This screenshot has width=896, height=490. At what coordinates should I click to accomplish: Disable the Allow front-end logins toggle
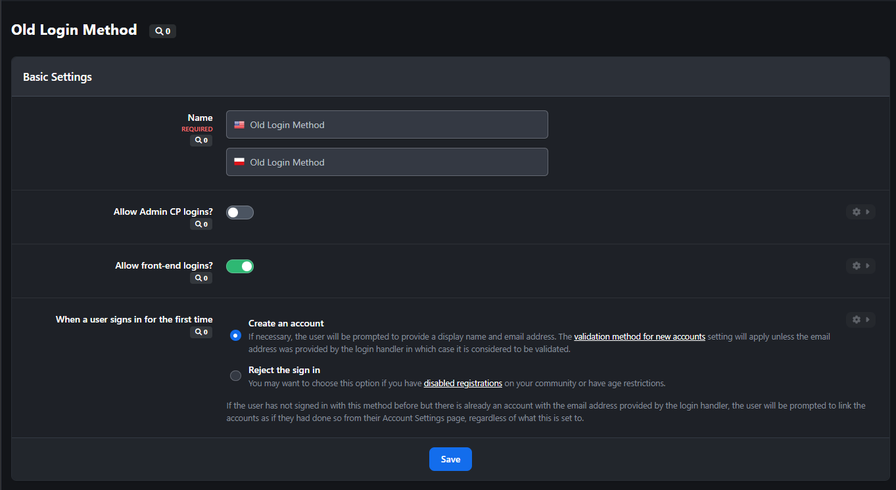pyautogui.click(x=240, y=266)
